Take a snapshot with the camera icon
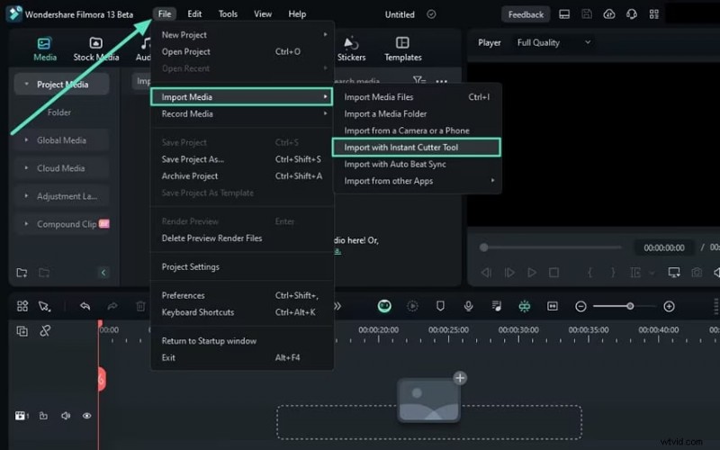The height and width of the screenshot is (450, 720). click(x=696, y=273)
